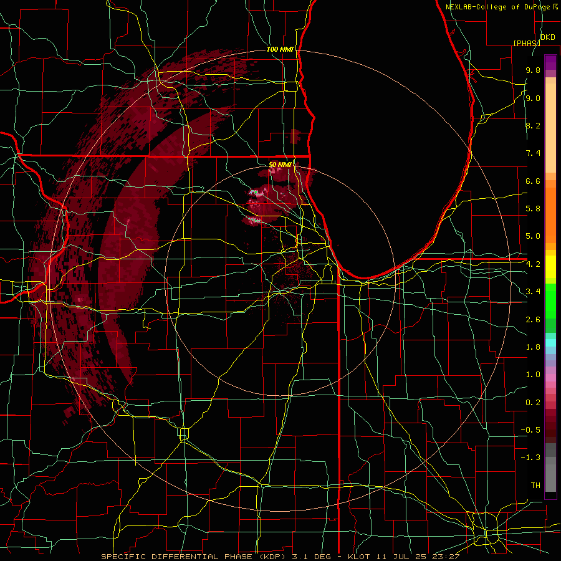The image size is (561, 561).
Task: Pick the bright green band of the color scale
Action: pos(550,300)
